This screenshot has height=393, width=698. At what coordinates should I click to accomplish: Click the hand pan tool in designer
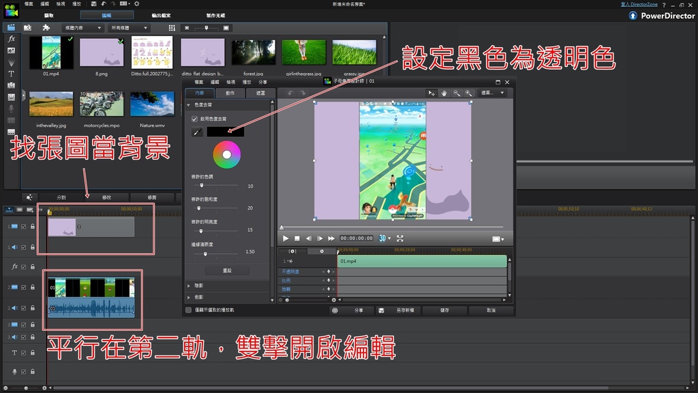tap(444, 93)
